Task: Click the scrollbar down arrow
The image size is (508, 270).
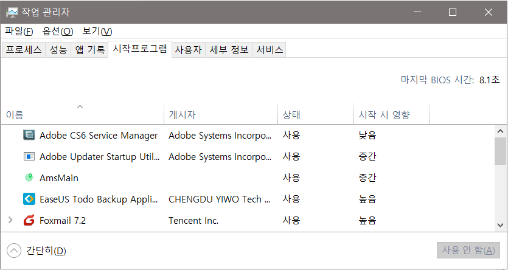Action: [500, 225]
